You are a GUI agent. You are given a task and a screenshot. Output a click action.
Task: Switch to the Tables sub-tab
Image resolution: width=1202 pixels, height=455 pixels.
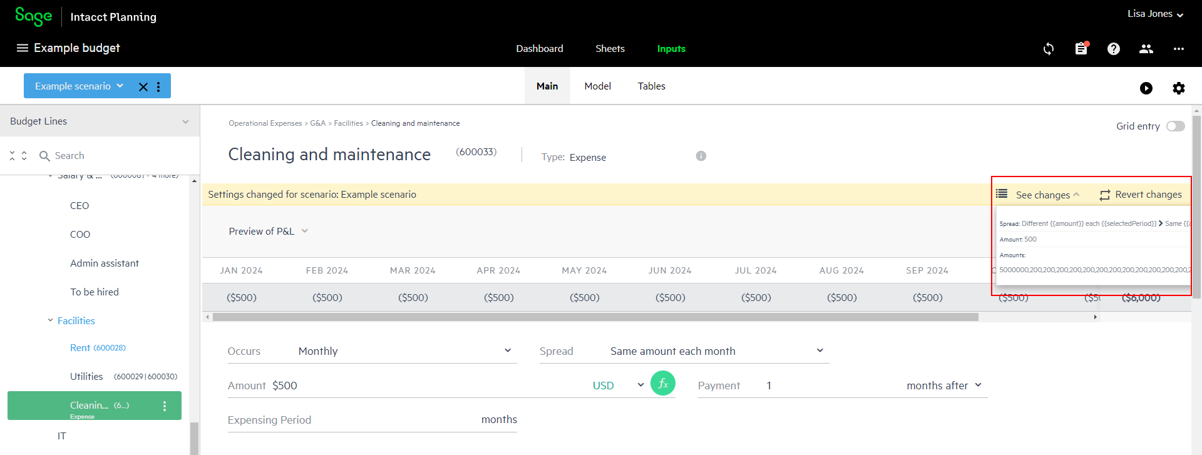pyautogui.click(x=652, y=86)
